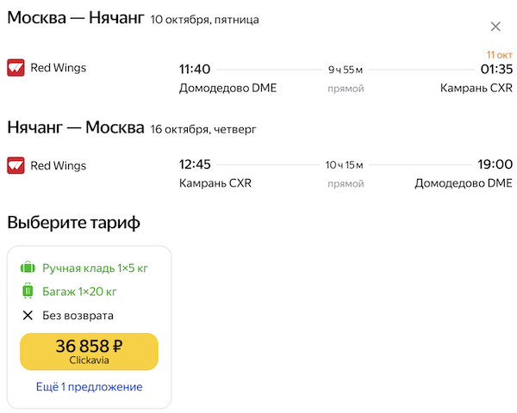
Task: Click the Red Wings logo on outbound flight
Action: tap(16, 68)
